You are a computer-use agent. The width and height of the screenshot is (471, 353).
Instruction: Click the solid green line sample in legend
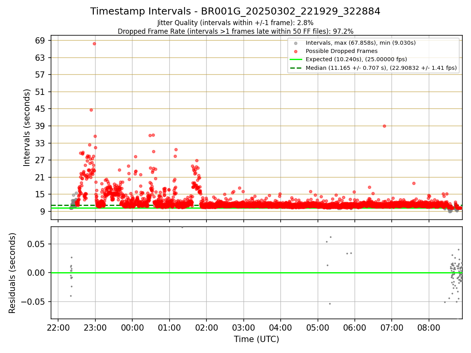[295, 60]
